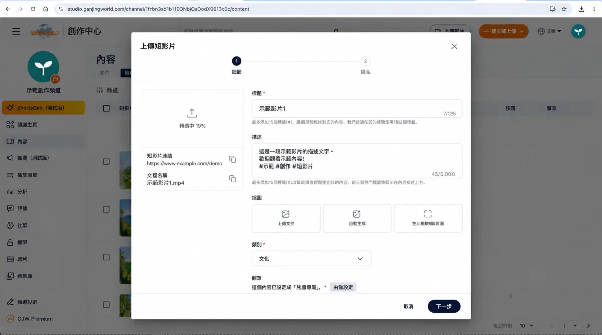Click the install app icon in address bar
This screenshot has width=602, height=335.
[x=552, y=9]
